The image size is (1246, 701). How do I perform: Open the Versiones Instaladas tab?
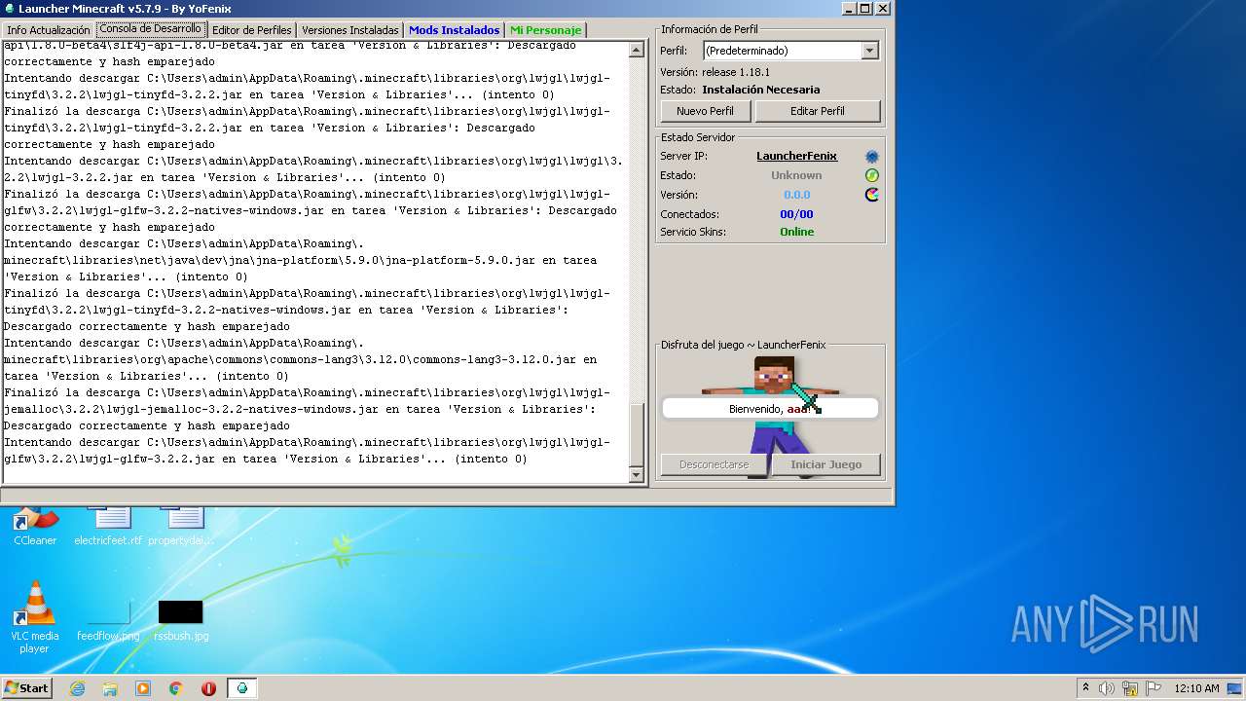pos(350,30)
